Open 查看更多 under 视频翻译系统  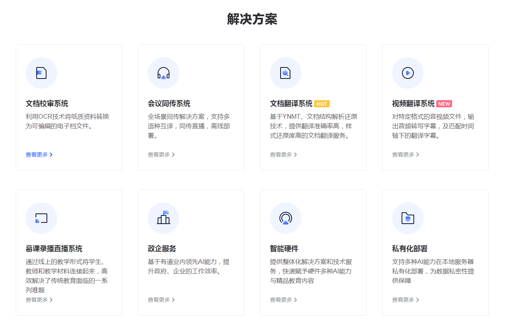point(406,155)
